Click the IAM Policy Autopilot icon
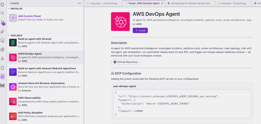Viewport: 261px width, 124px height. 13,116
